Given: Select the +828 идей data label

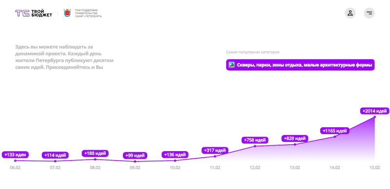Looking at the screenshot, I should 295,138.
